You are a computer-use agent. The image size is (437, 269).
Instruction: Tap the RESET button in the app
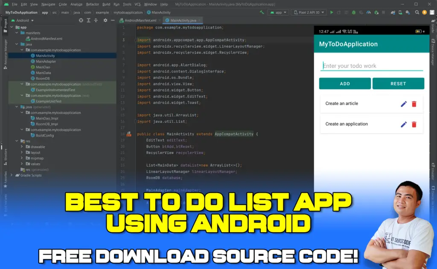(x=398, y=84)
